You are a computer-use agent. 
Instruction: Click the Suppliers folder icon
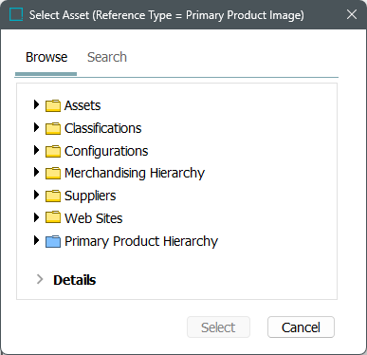pyautogui.click(x=53, y=196)
